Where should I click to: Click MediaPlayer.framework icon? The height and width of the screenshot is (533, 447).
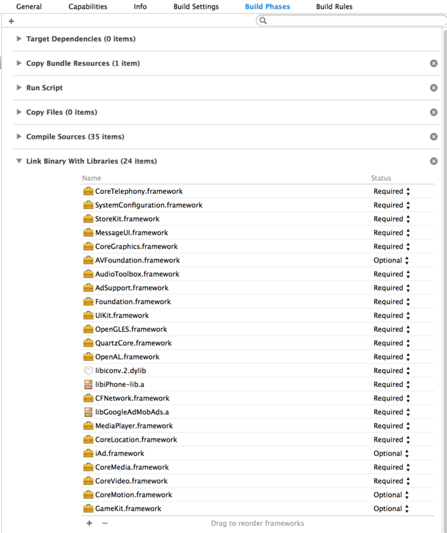click(x=88, y=426)
